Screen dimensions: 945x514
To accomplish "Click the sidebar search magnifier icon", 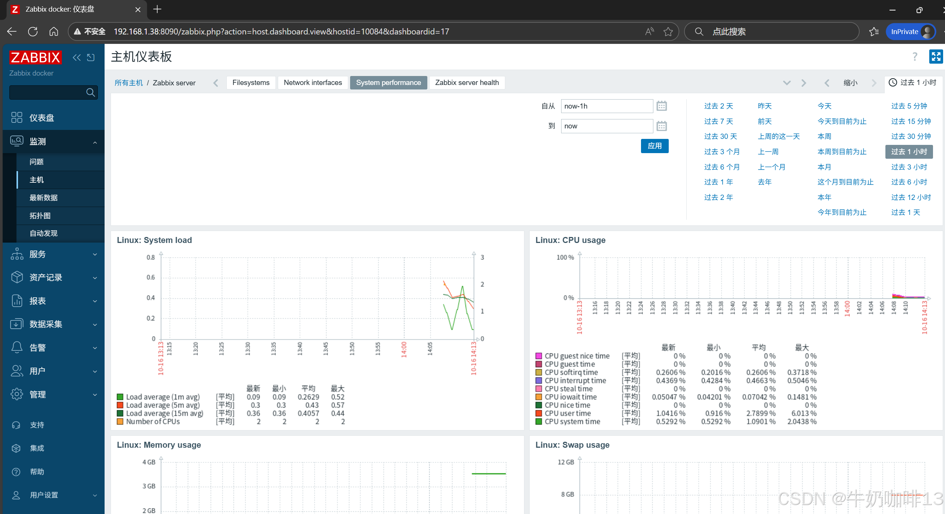I will [x=90, y=92].
